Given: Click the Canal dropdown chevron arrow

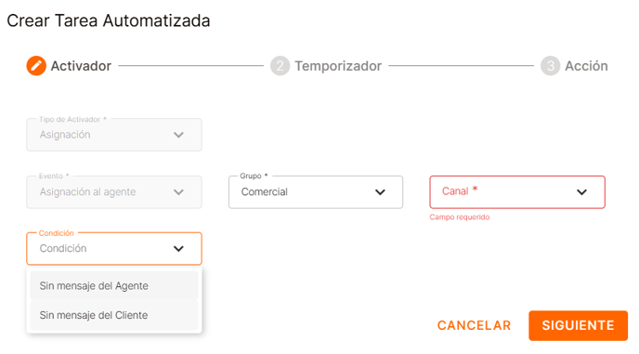Looking at the screenshot, I should pos(581,192).
